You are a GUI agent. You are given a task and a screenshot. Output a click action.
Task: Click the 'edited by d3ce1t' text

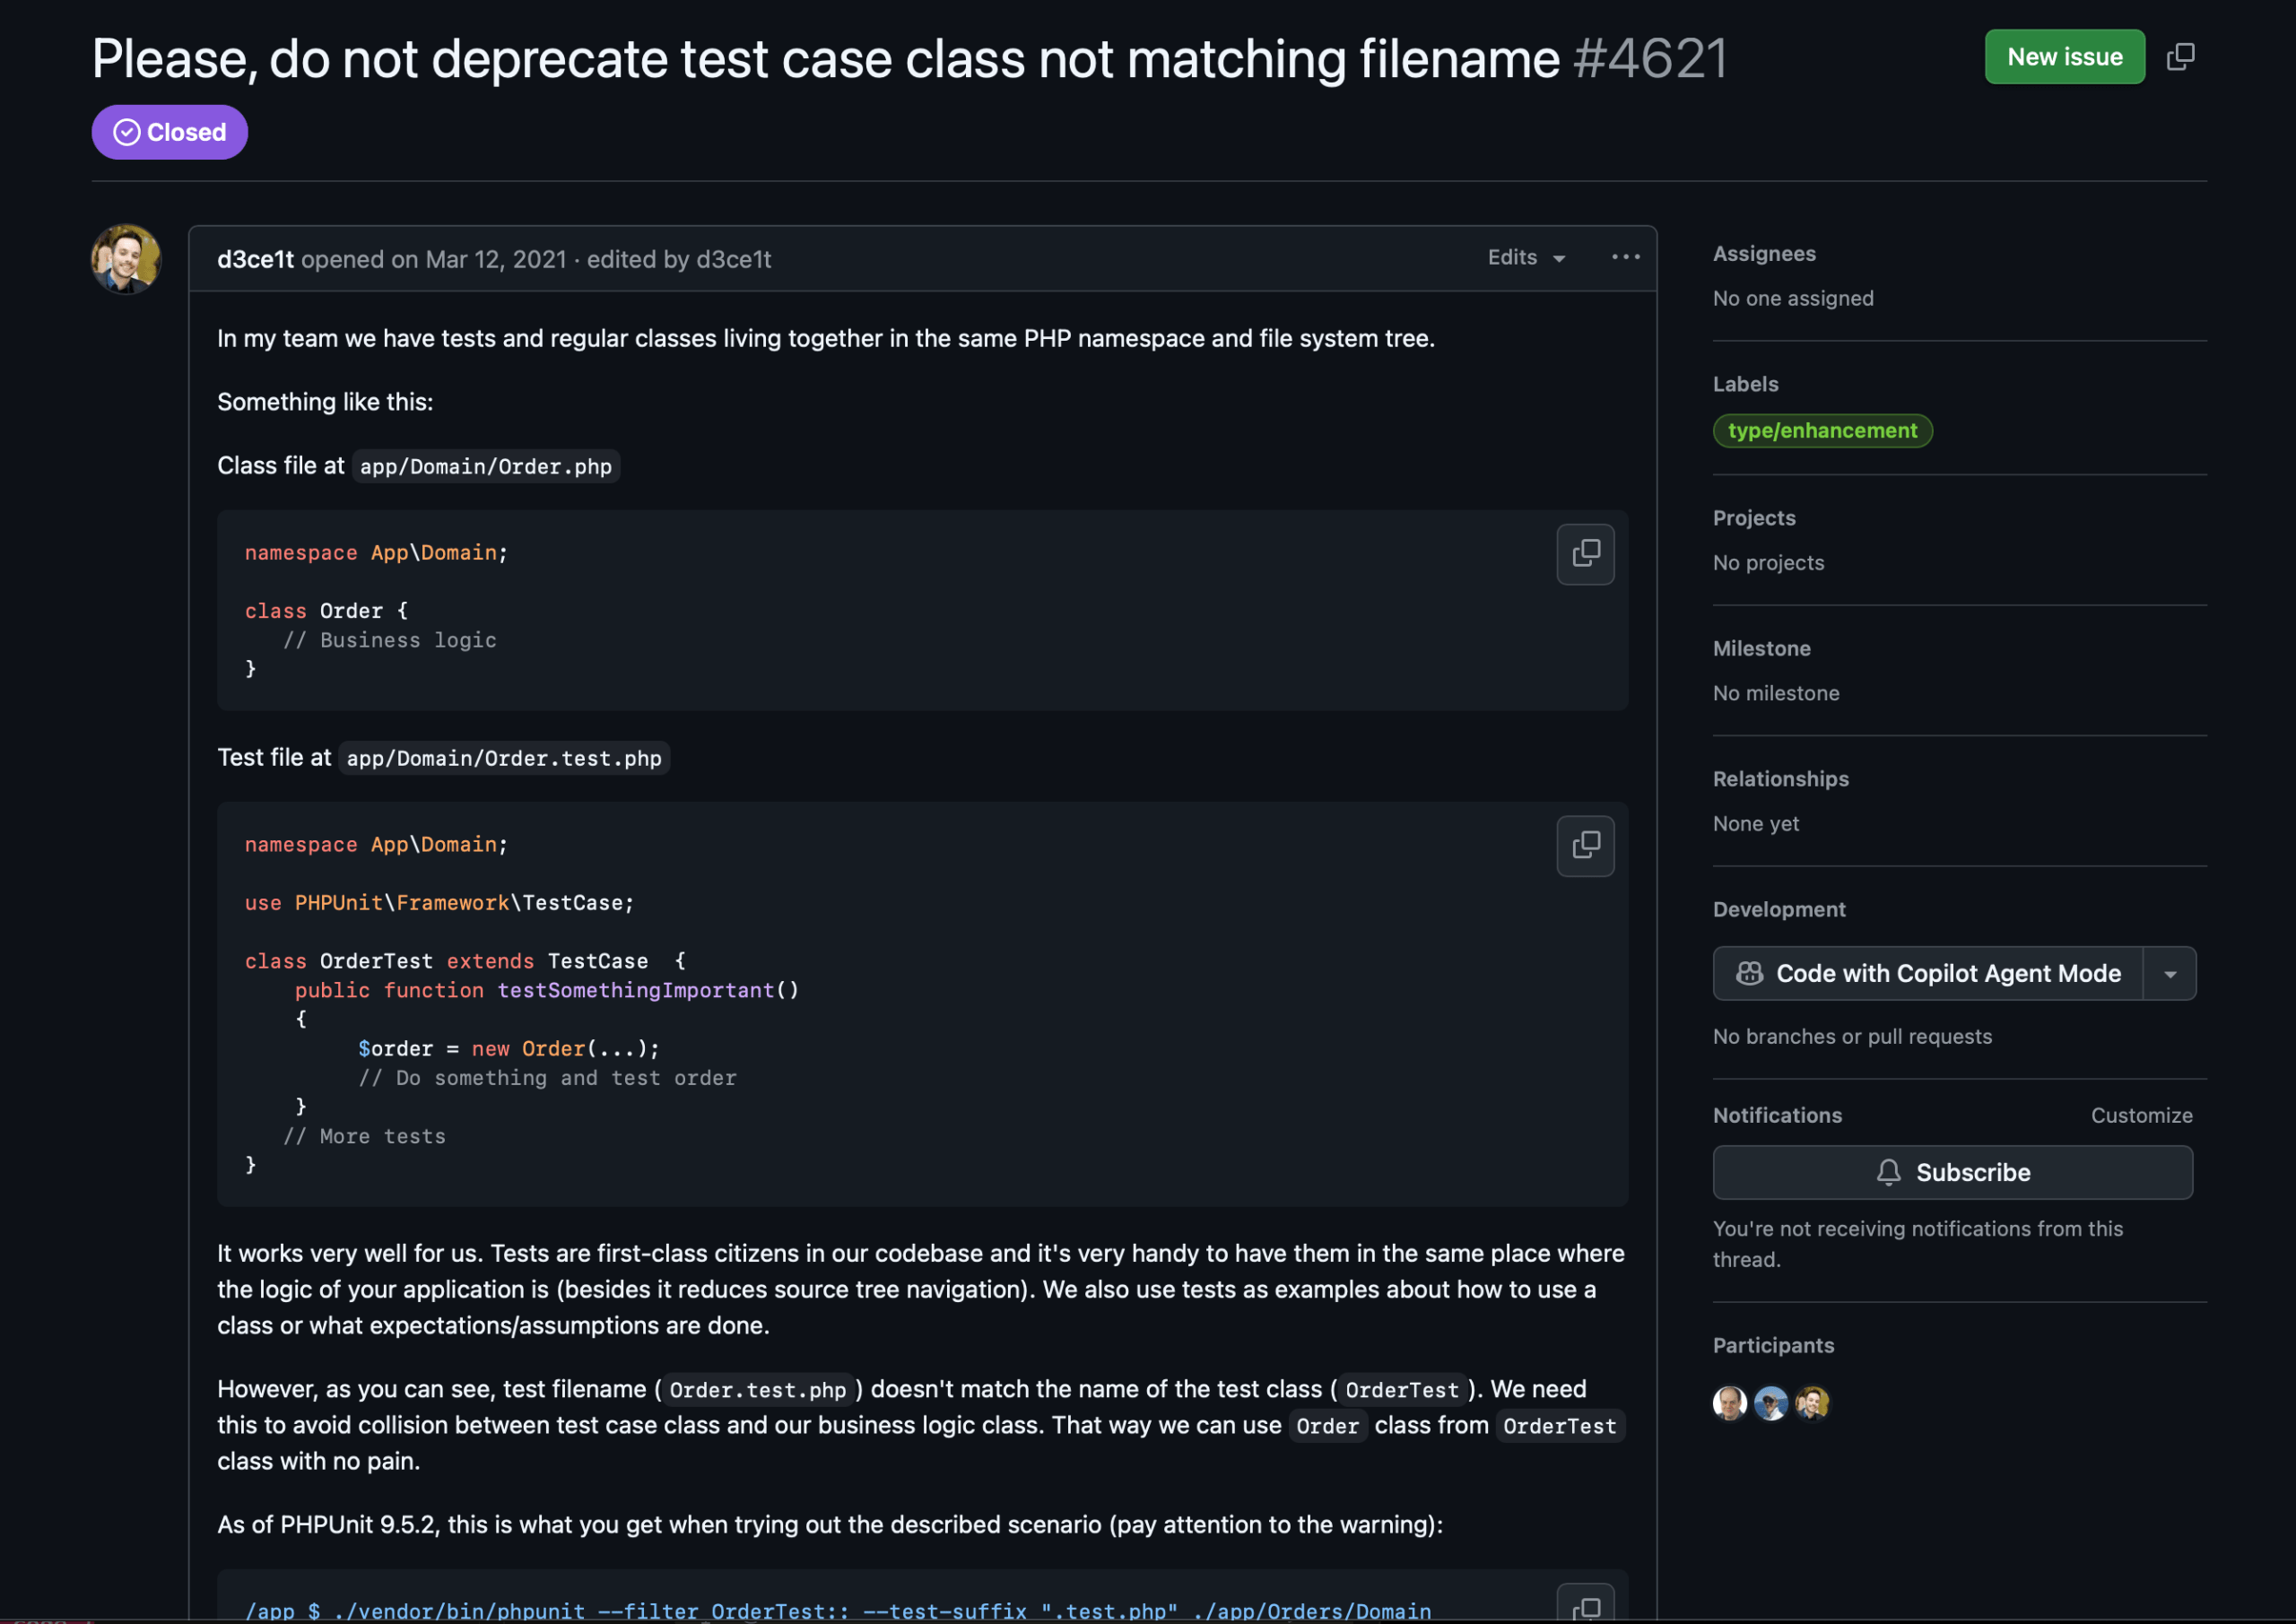[679, 260]
